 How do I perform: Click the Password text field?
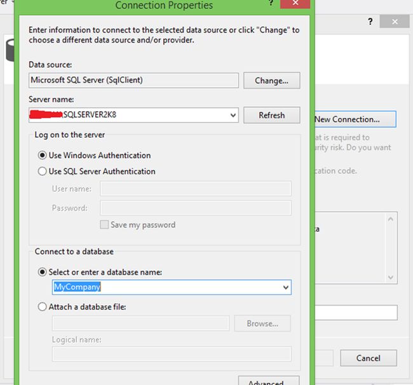click(x=196, y=208)
